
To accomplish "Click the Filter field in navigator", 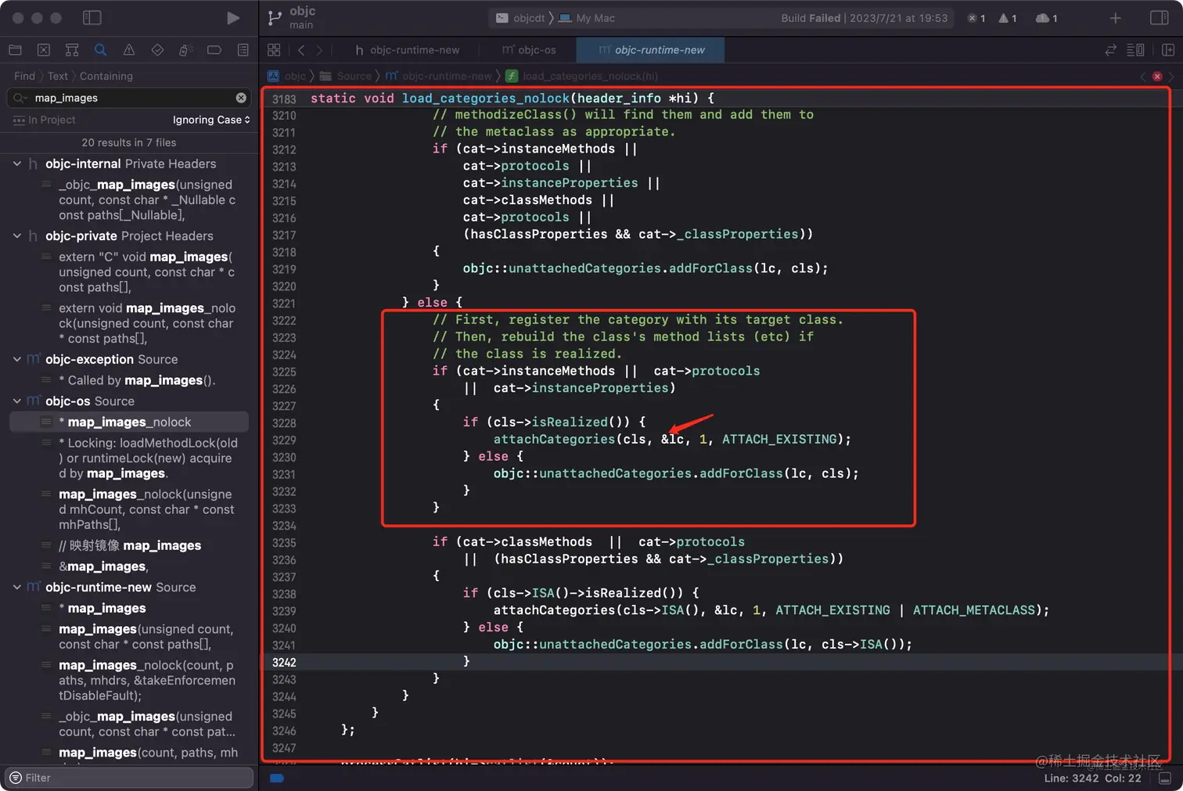I will click(129, 778).
